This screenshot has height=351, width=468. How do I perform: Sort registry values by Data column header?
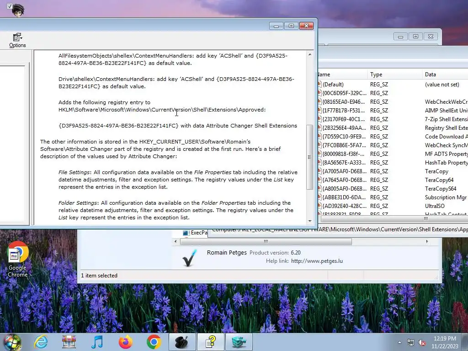pos(445,74)
